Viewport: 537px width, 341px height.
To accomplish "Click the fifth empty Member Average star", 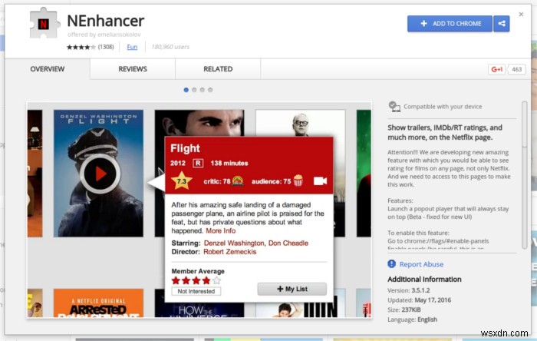I will point(216,280).
